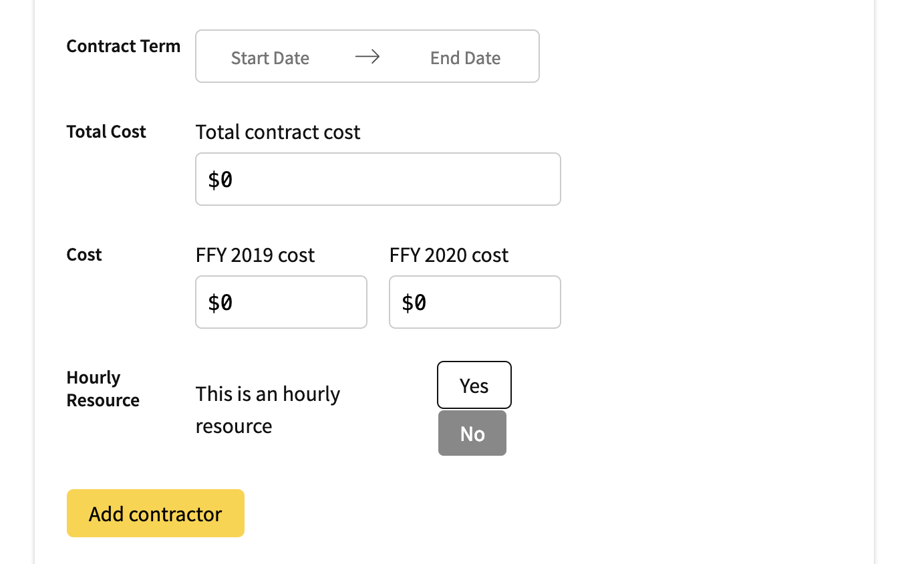Click the Hourly Resource label
Viewport: 902px width, 564px height.
pyautogui.click(x=103, y=388)
